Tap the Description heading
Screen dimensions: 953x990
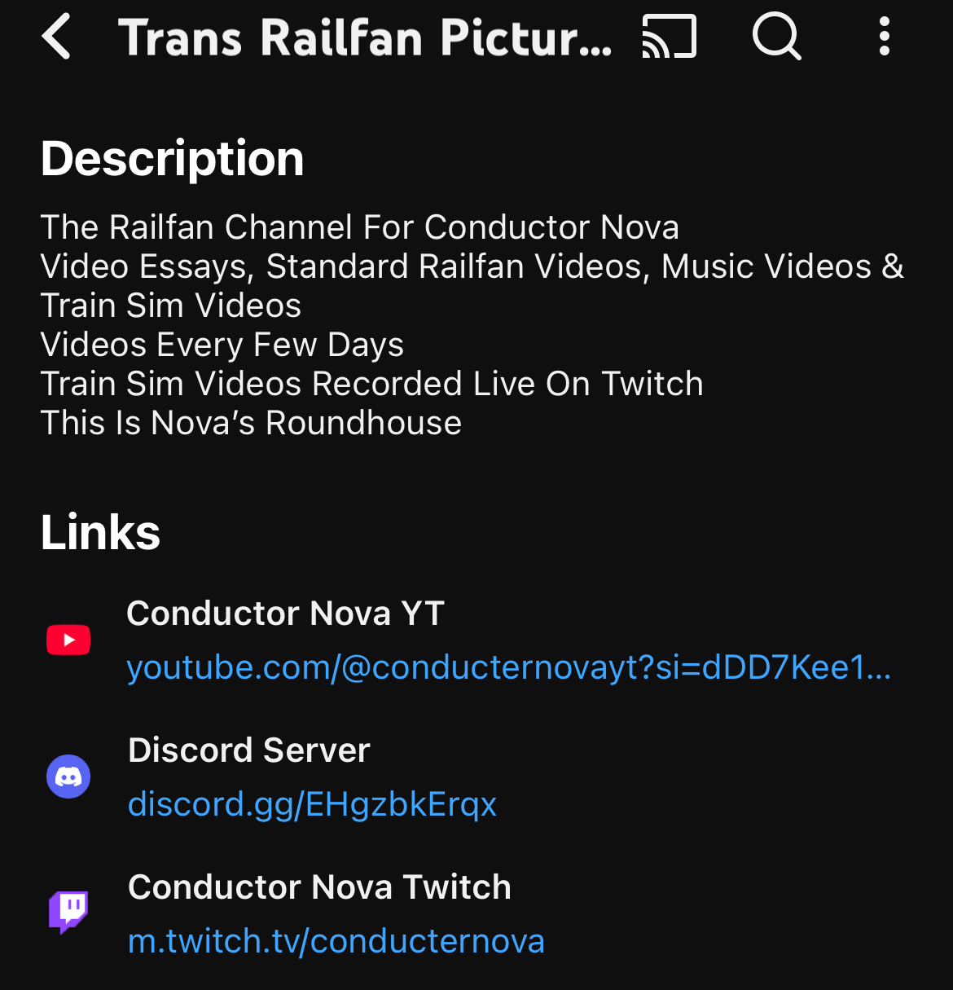[173, 158]
